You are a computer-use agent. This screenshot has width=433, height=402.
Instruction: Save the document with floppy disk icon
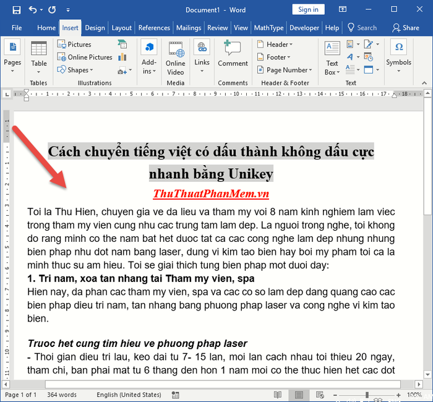coord(17,11)
